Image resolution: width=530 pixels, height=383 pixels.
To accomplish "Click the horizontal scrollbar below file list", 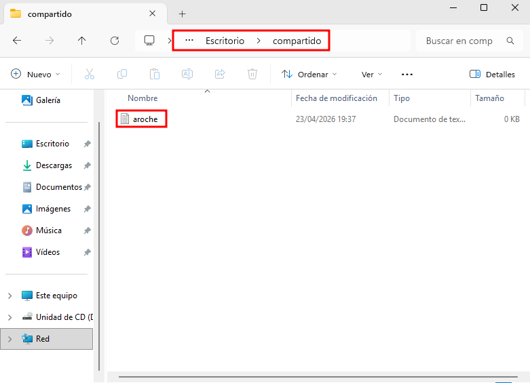I will pyautogui.click(x=318, y=377).
